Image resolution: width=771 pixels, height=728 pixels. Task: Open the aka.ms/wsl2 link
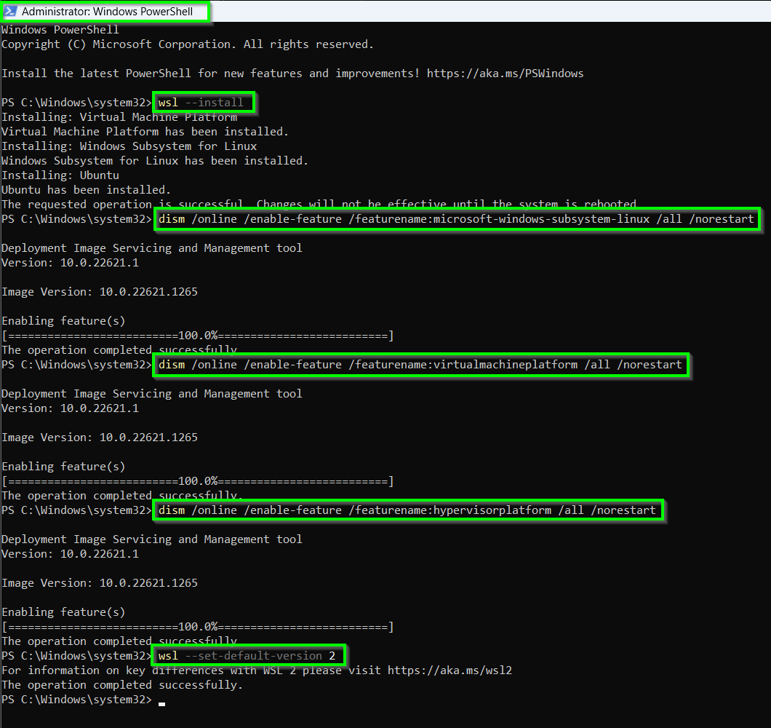tap(450, 670)
